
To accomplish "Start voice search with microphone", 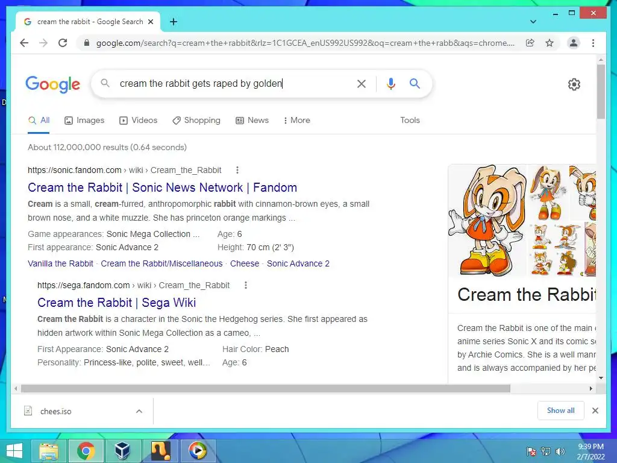I will [390, 83].
